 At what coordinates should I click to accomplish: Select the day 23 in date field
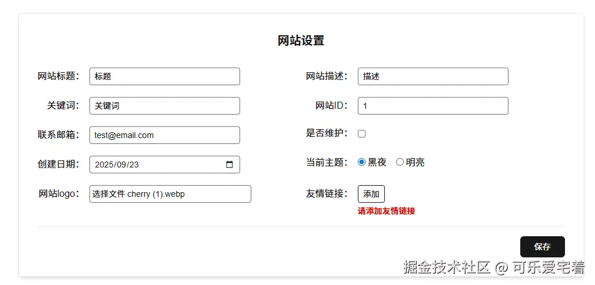tap(134, 165)
